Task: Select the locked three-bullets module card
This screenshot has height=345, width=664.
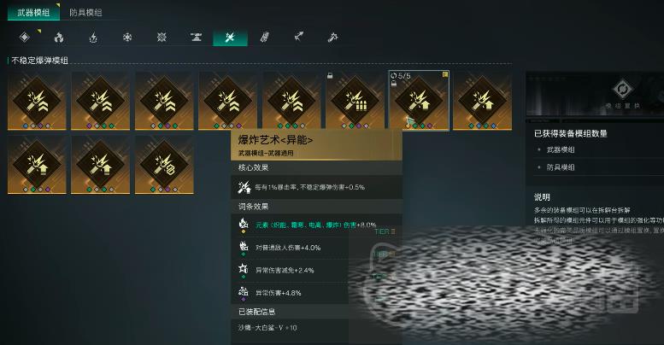Action: click(x=356, y=100)
